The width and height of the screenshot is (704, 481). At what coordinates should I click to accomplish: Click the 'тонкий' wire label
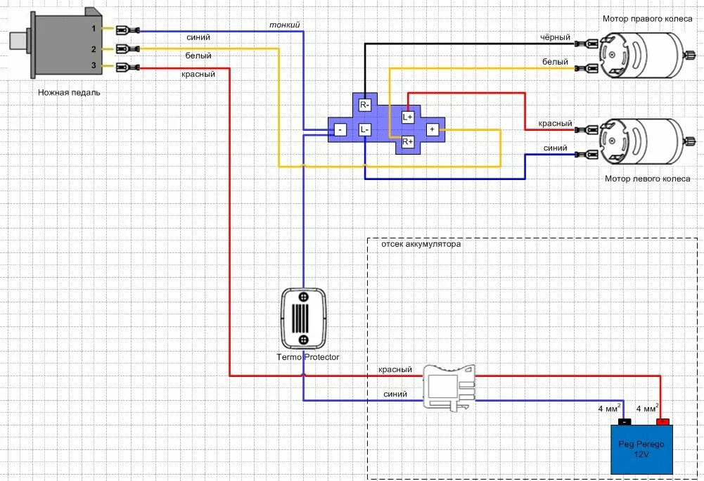click(285, 25)
